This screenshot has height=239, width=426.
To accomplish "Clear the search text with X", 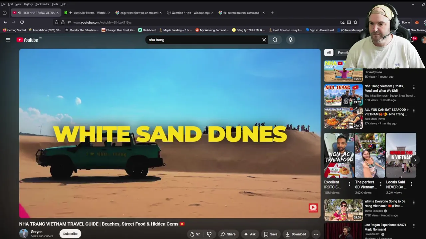I will [264, 40].
